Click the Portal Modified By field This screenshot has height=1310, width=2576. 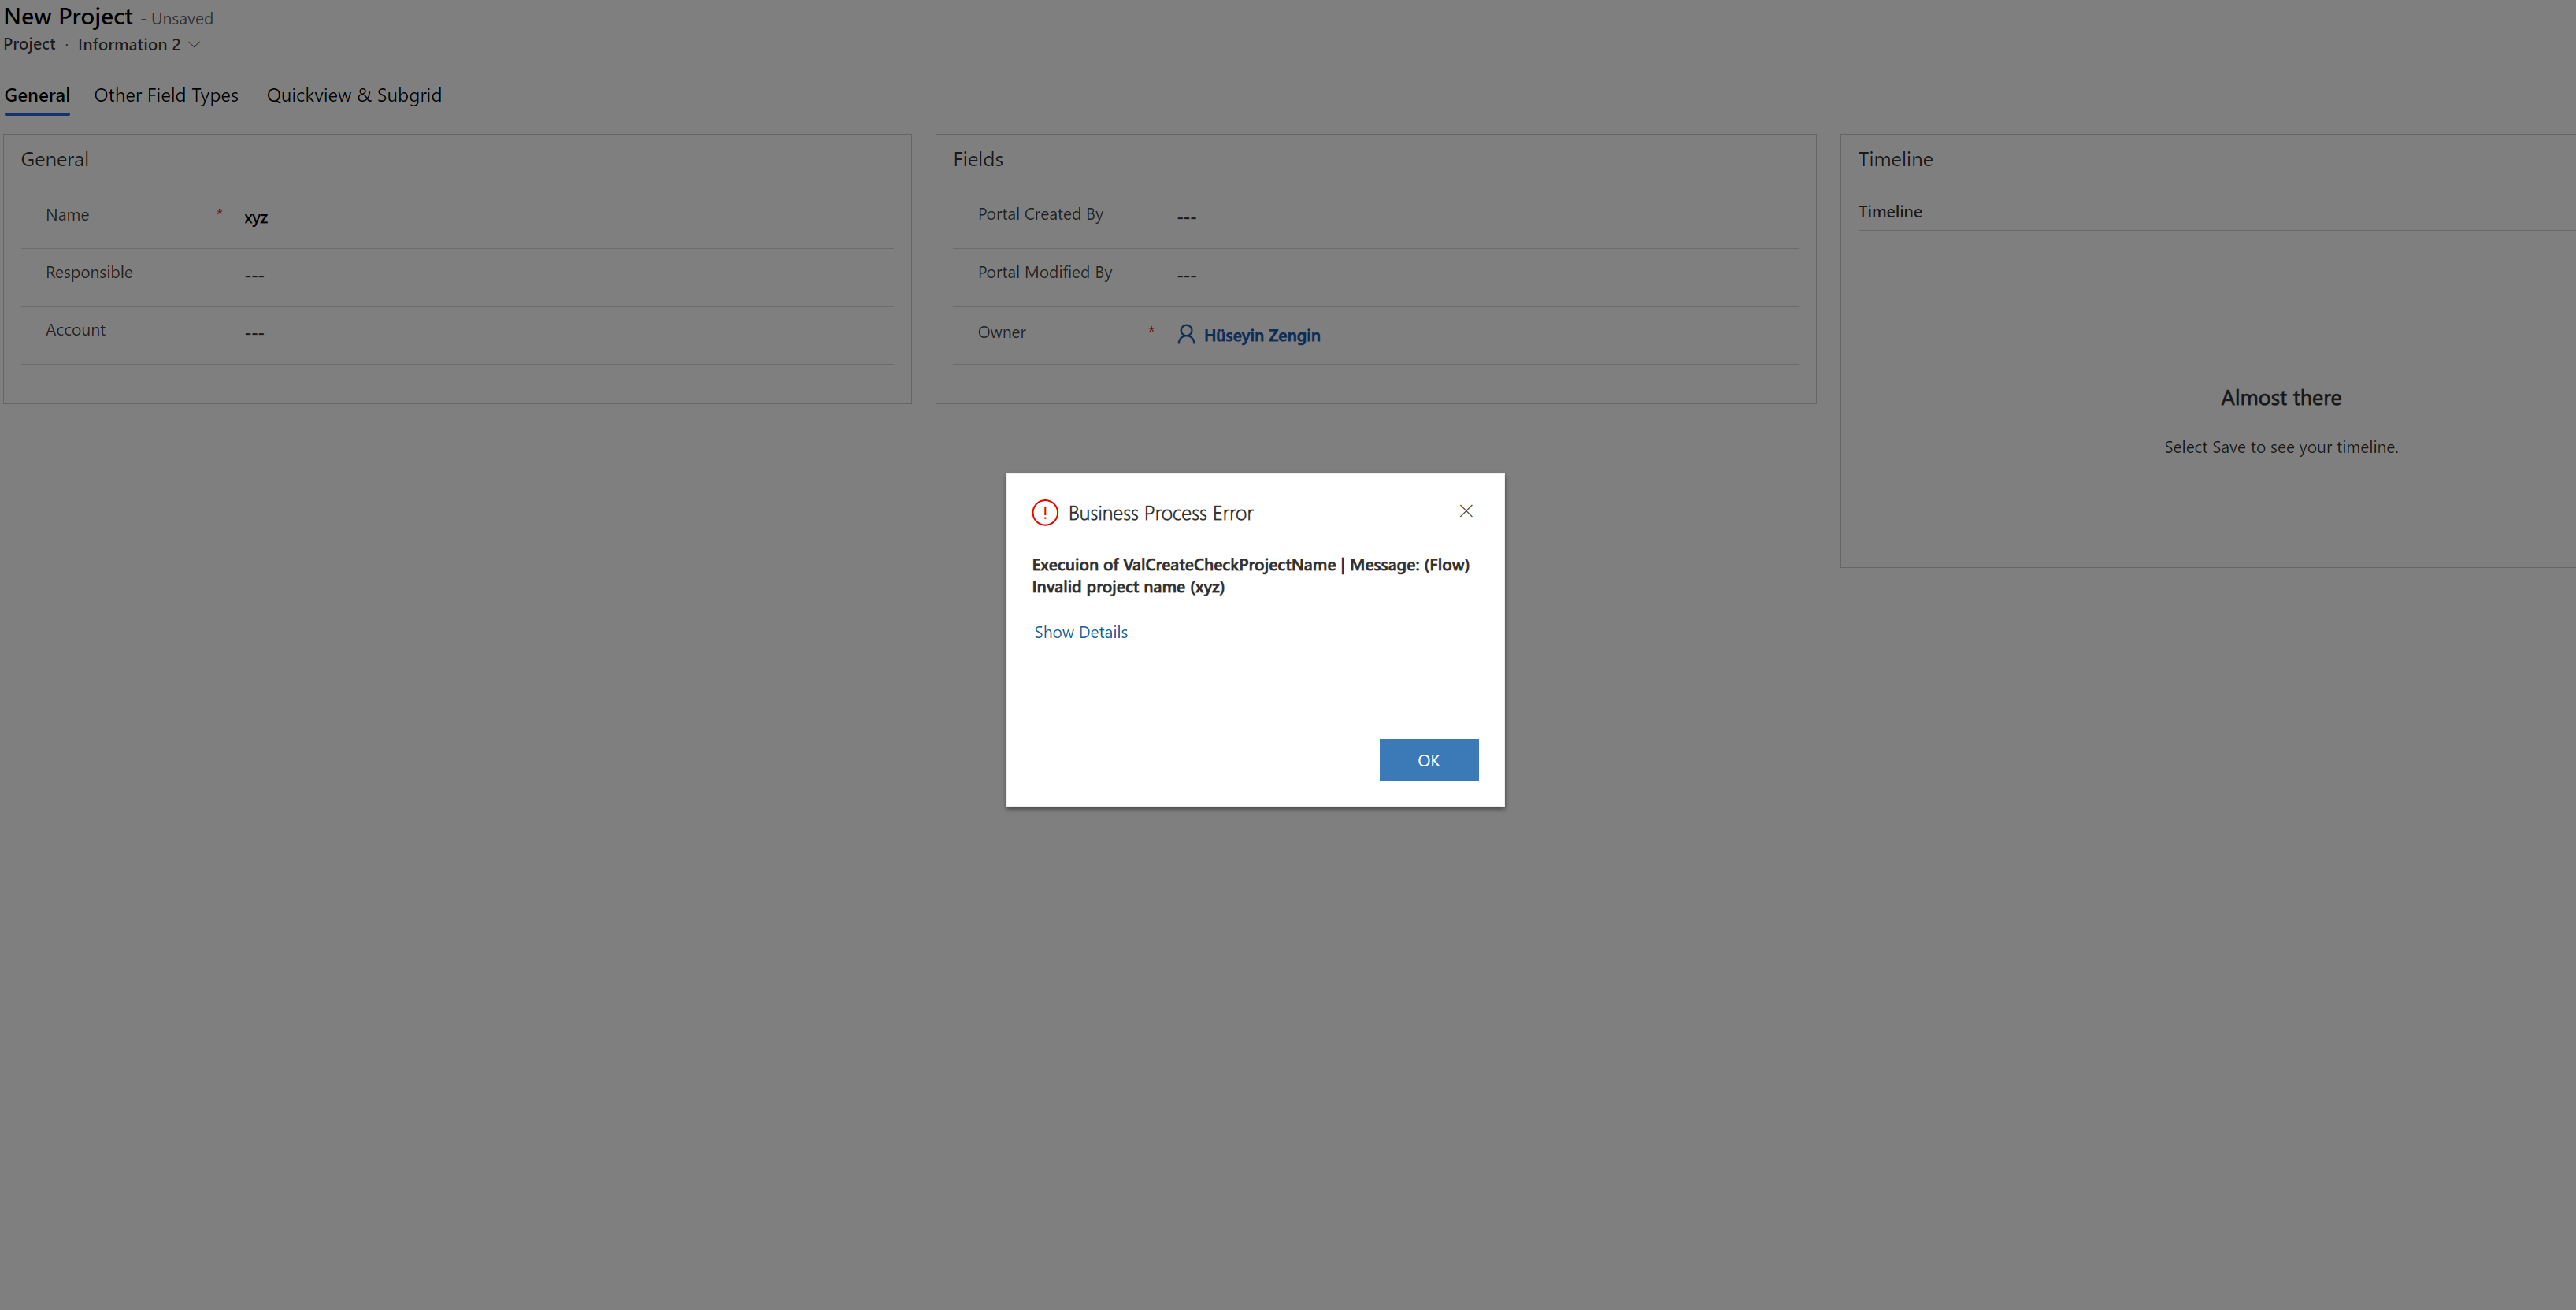[x=1186, y=275]
